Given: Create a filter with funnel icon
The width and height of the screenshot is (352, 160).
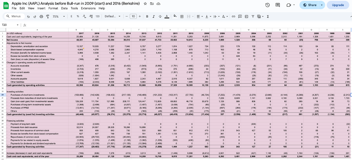Looking at the screenshot, I should coord(253,17).
